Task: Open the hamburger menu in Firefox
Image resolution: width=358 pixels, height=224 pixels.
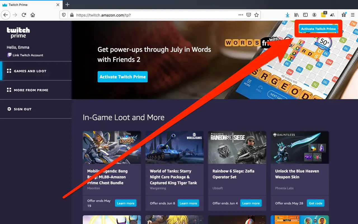Action: (352, 15)
